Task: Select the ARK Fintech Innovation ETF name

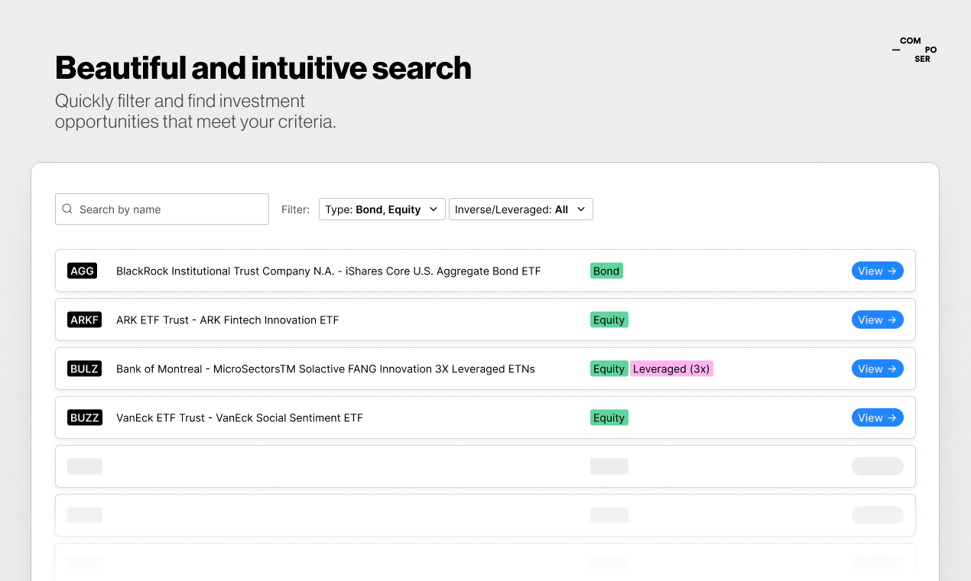Action: tap(227, 320)
